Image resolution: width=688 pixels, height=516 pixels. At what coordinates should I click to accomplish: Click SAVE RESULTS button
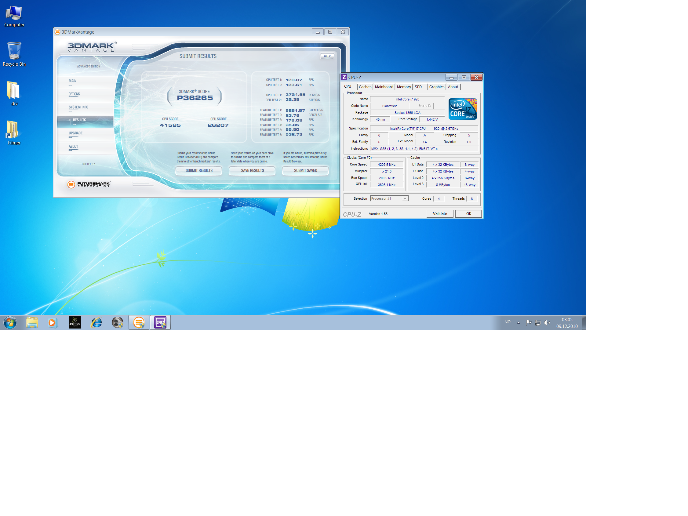[x=252, y=170]
